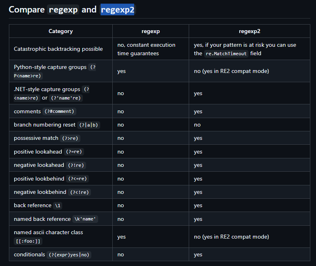Click the Category column header
The width and height of the screenshot is (316, 266).
click(61, 31)
